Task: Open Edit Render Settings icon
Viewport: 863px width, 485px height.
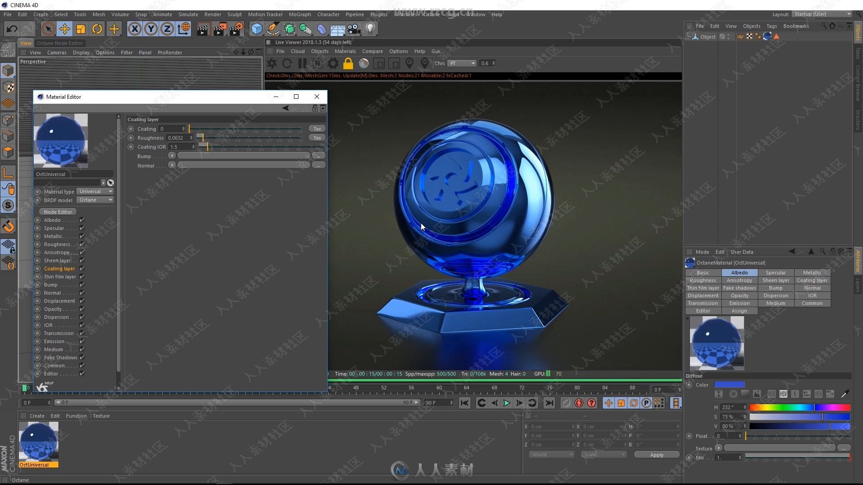Action: pos(236,29)
